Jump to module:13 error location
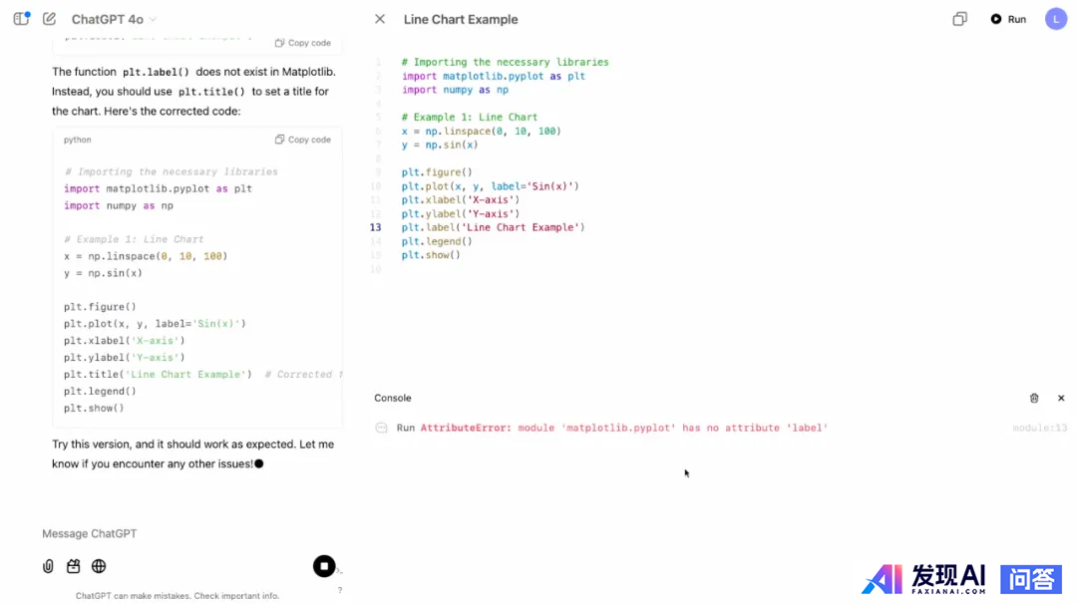 click(1039, 428)
